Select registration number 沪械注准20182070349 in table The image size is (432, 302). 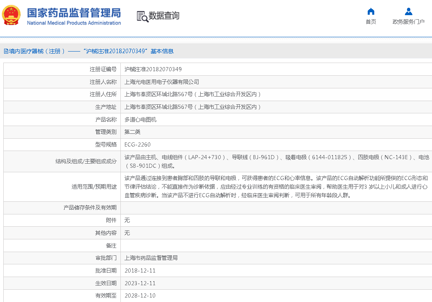[x=153, y=69]
